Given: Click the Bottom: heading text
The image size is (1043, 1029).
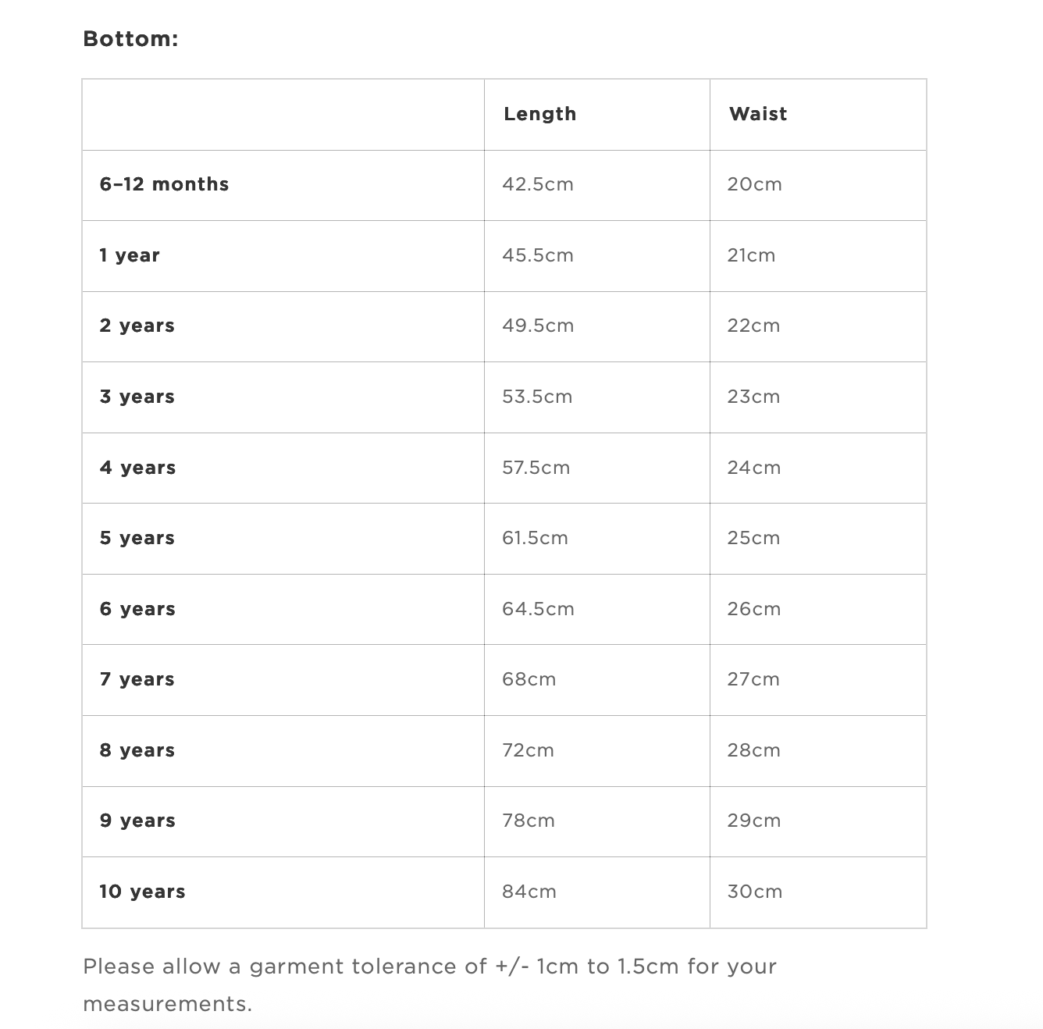Looking at the screenshot, I should 130,39.
